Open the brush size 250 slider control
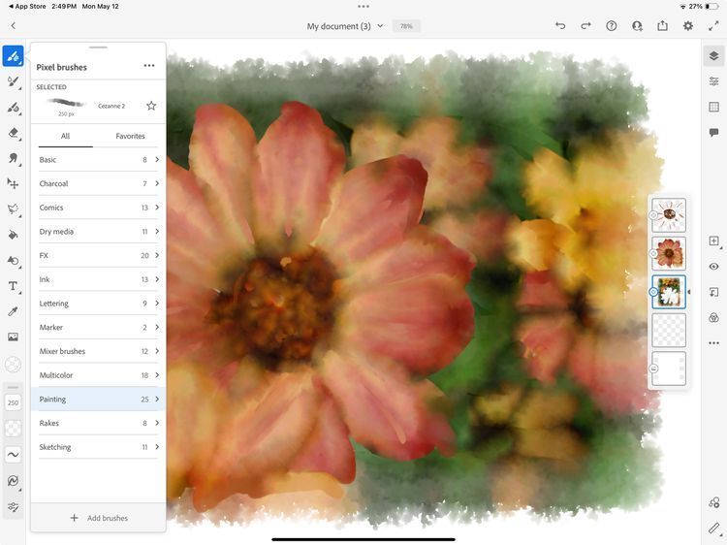Viewport: 727px width, 545px height. (x=14, y=402)
